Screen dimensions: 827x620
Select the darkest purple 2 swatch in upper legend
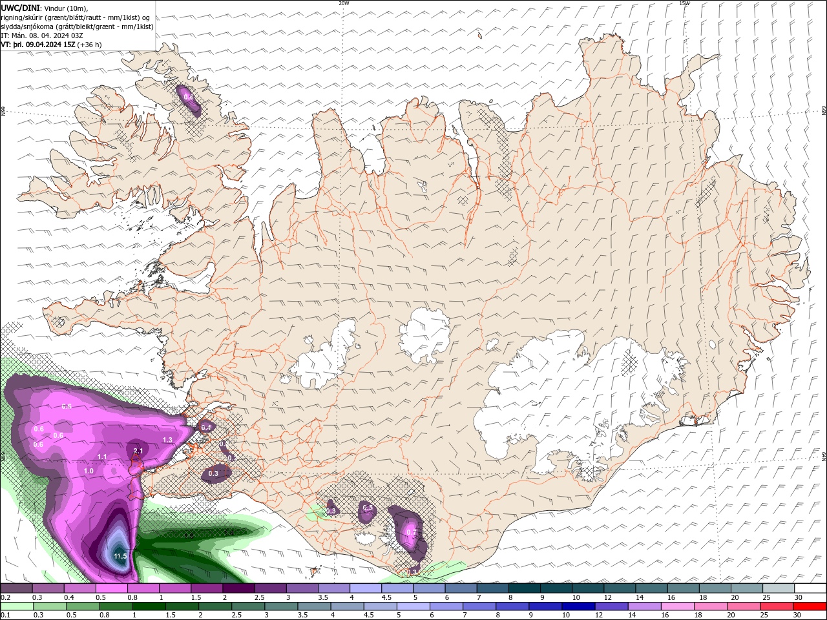coord(238,588)
